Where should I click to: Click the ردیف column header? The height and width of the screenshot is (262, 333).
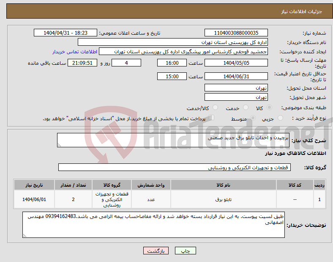[319, 185]
